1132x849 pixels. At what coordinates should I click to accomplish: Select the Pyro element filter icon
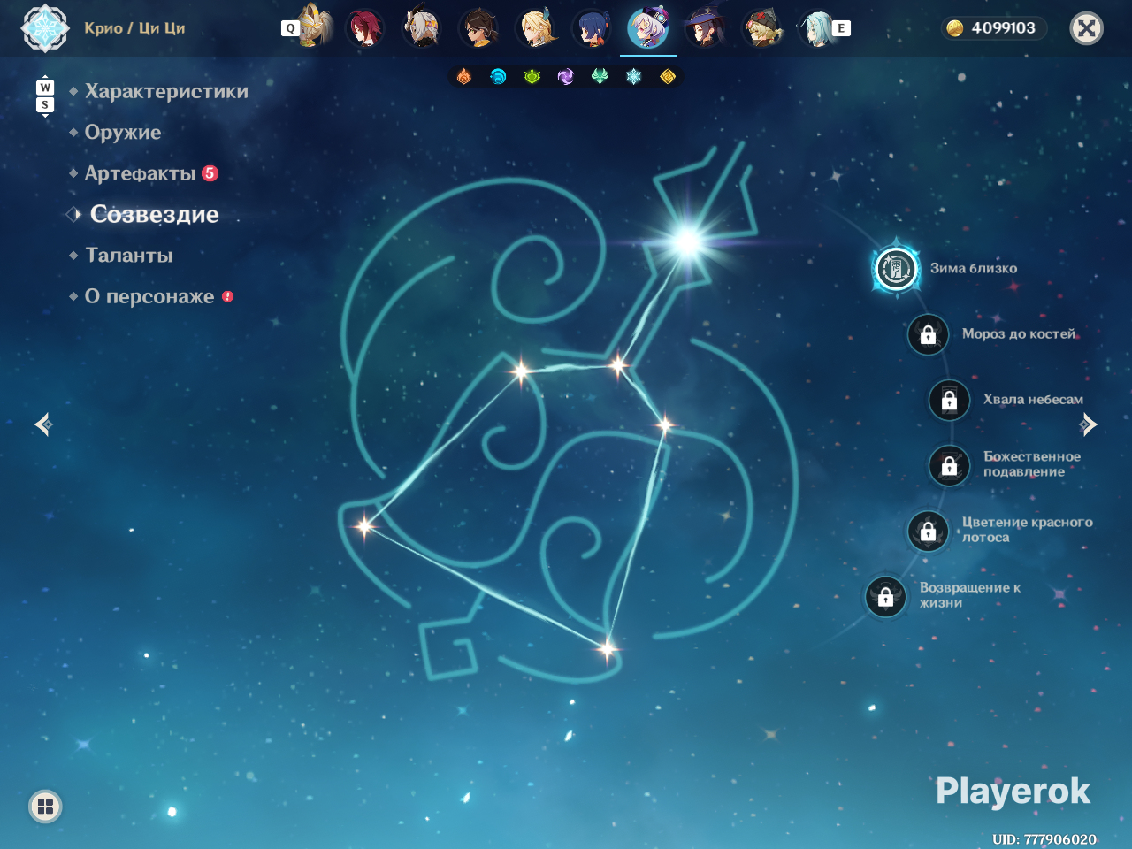coord(464,77)
